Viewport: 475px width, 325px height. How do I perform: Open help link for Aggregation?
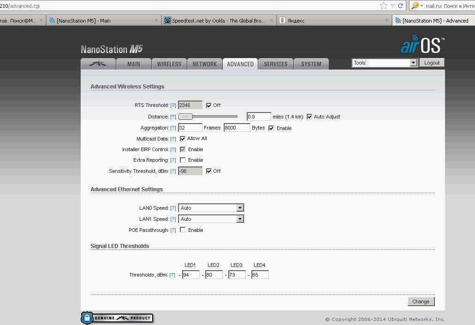[x=173, y=128]
